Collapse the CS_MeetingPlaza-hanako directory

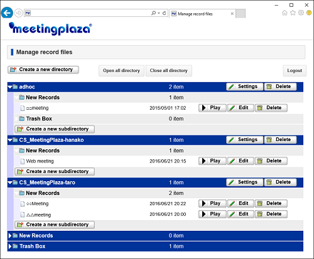(10, 140)
